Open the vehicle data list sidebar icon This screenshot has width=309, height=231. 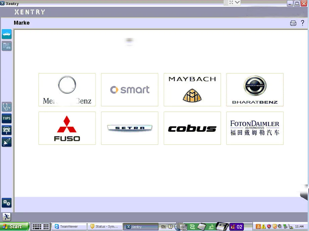[7, 46]
